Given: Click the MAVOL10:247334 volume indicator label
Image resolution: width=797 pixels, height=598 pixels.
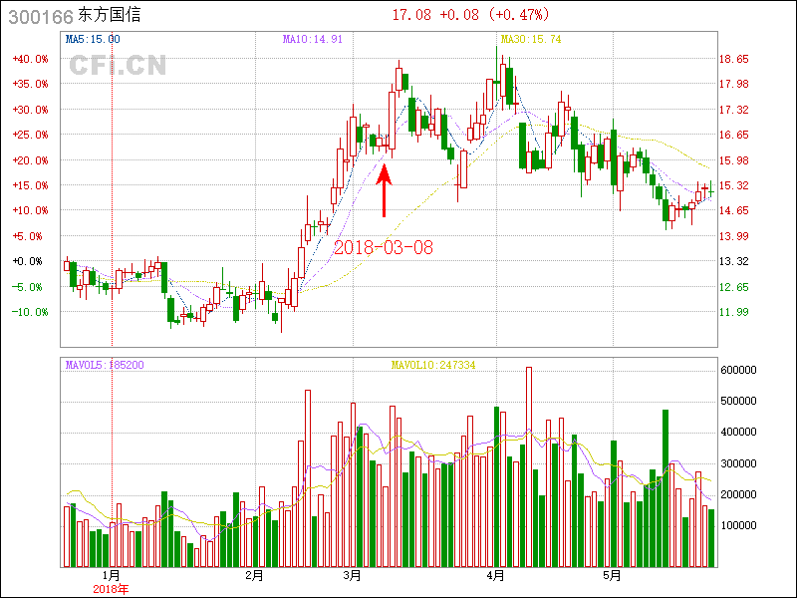Looking at the screenshot, I should coord(433,366).
